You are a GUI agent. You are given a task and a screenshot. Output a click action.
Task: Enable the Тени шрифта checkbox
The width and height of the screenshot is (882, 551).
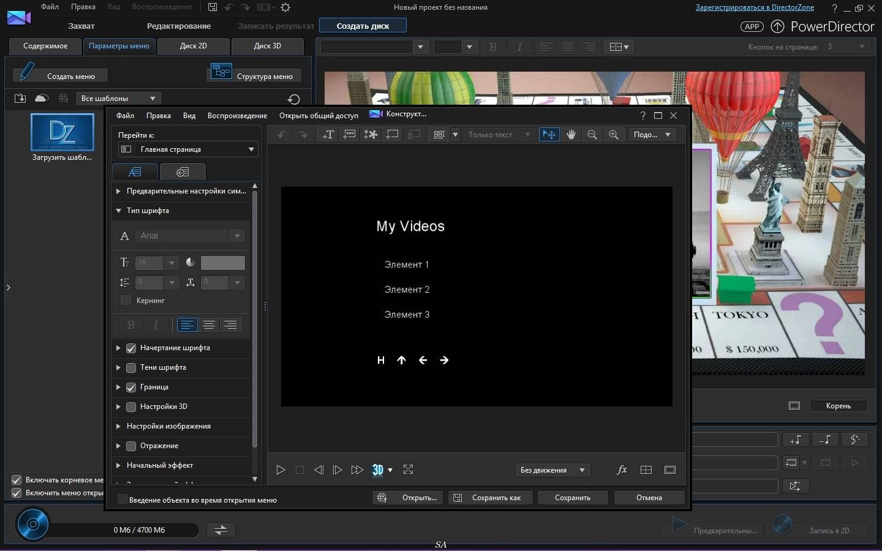(x=131, y=368)
